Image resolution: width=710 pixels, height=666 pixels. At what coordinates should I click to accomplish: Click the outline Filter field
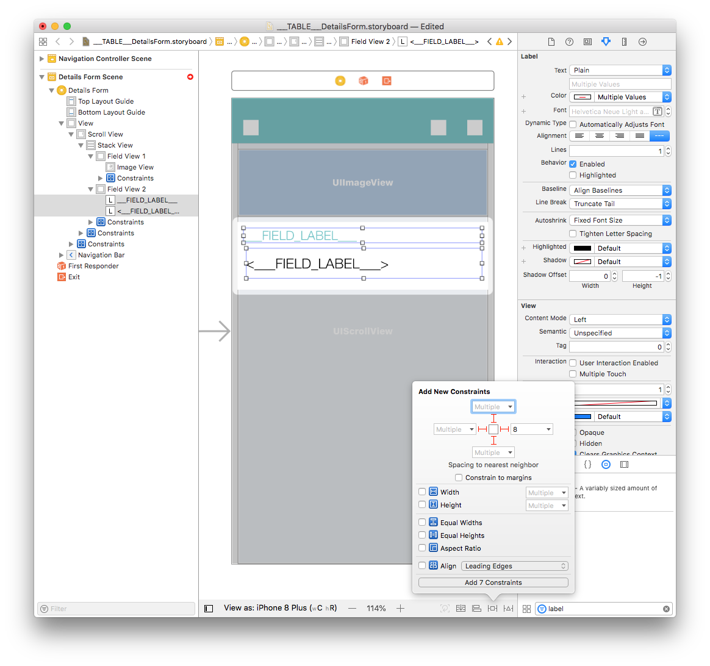point(116,609)
